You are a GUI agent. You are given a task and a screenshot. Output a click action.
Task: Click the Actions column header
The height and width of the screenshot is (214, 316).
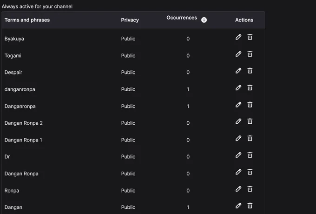tap(244, 20)
